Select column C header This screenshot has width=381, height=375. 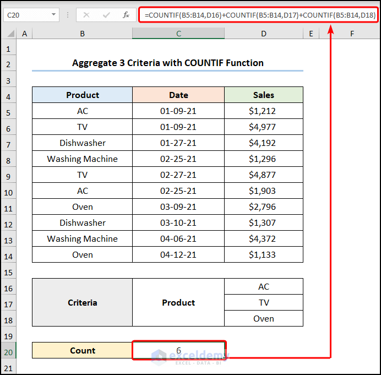pos(178,33)
